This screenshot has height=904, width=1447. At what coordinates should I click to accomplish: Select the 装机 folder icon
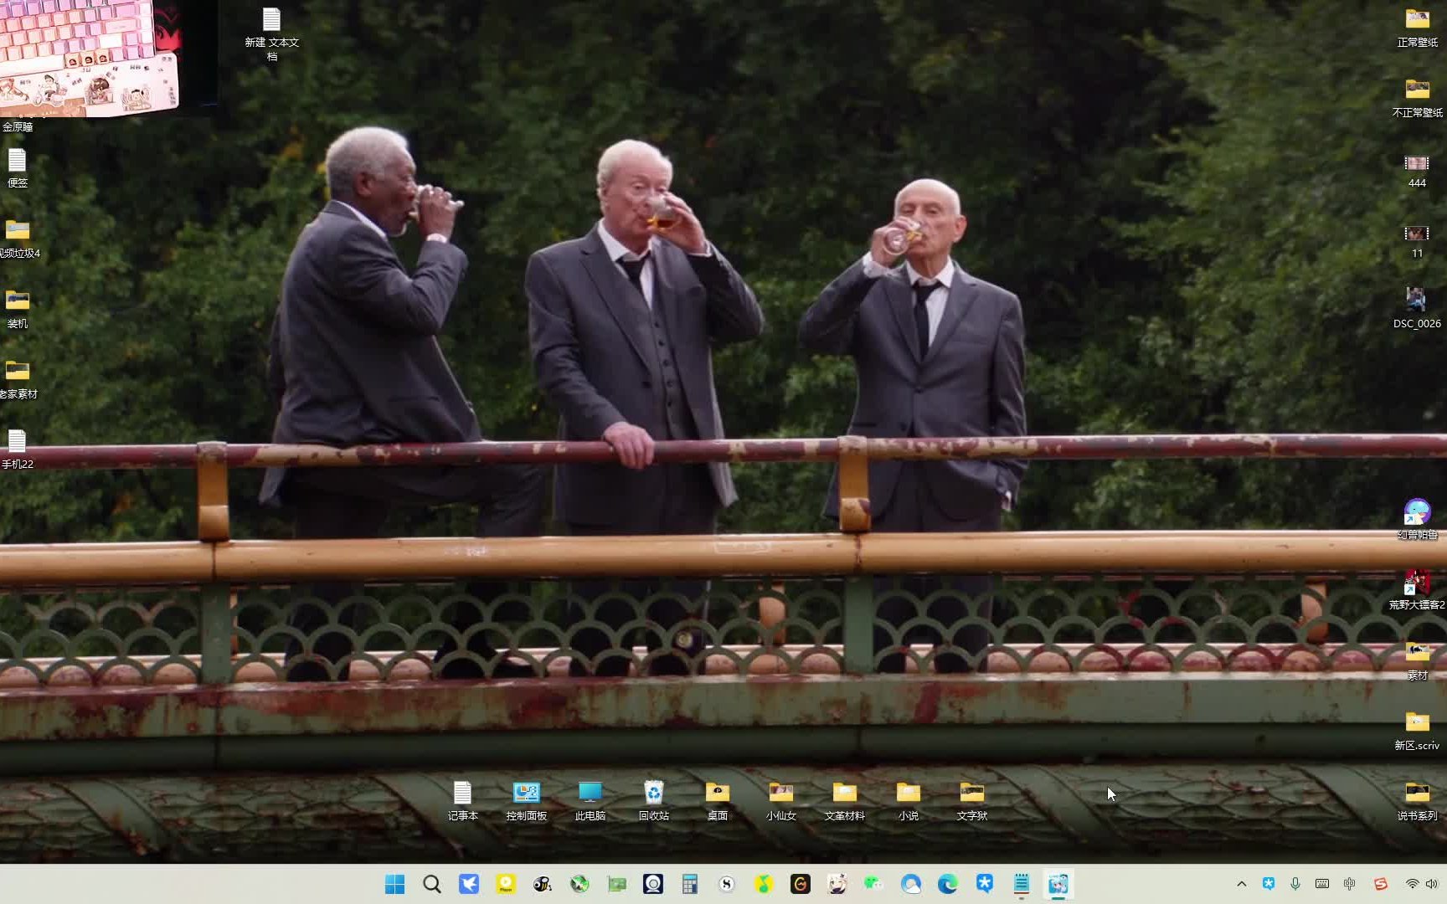pyautogui.click(x=17, y=308)
